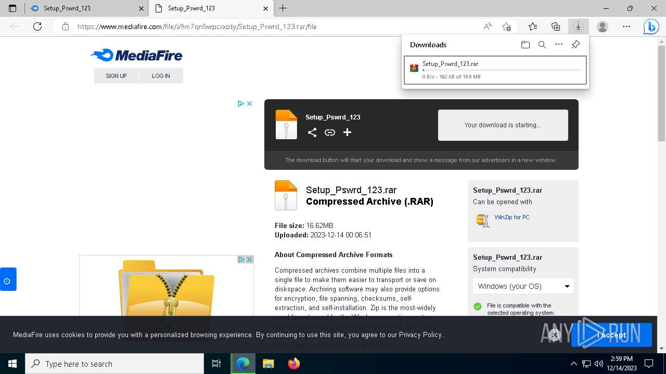Activate Read aloud icon in address bar
The image size is (666, 374).
488,26
